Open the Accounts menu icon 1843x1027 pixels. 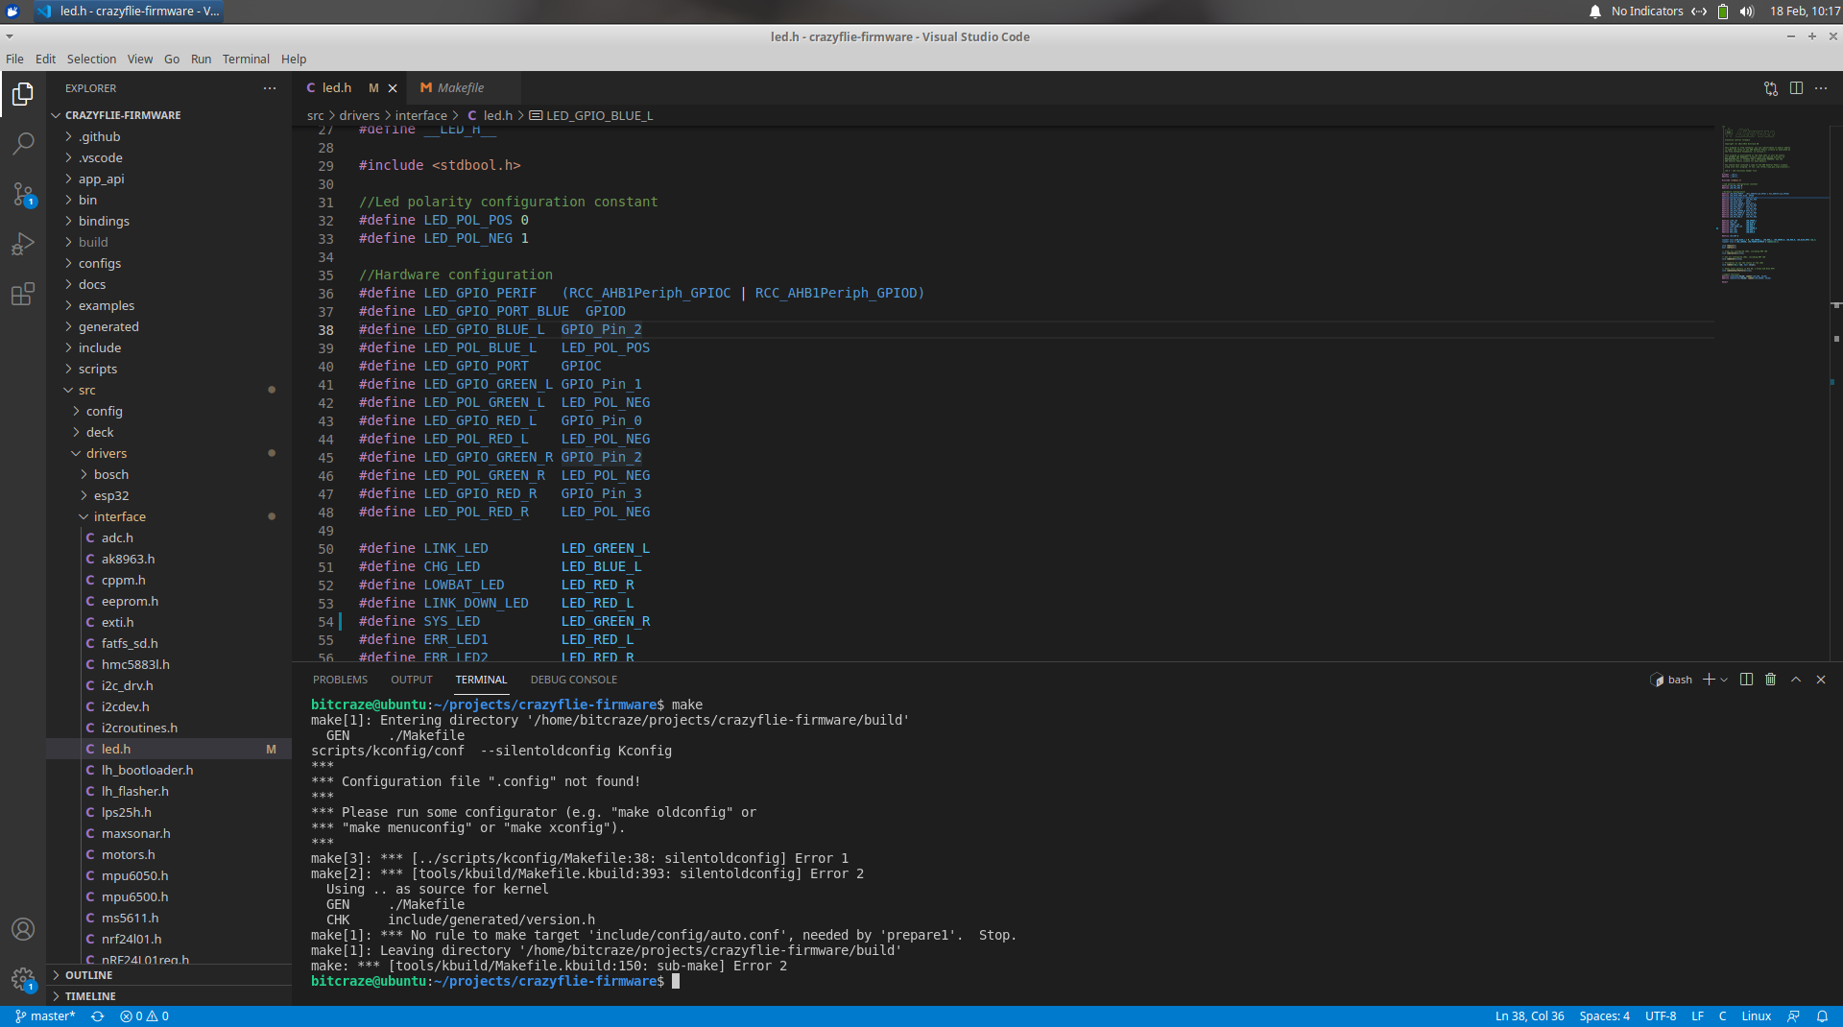coord(23,929)
